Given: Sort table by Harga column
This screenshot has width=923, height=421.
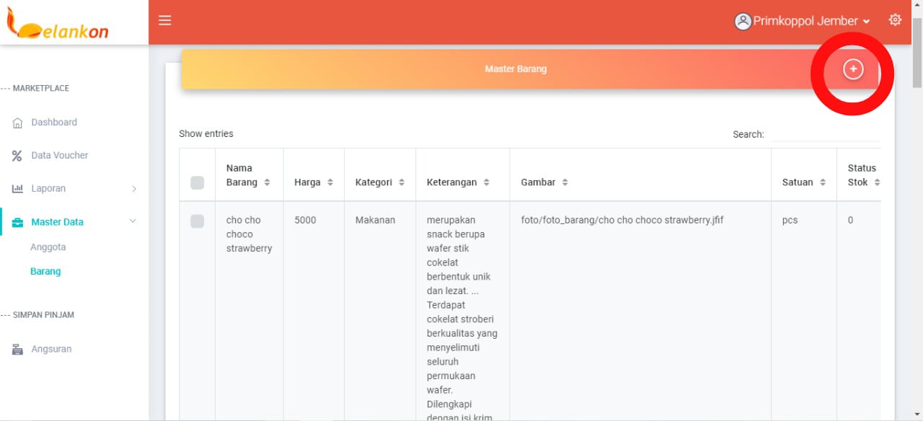Looking at the screenshot, I should (314, 182).
